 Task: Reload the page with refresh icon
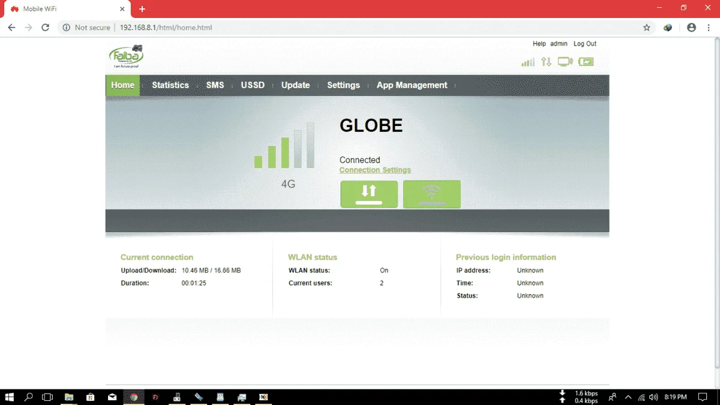click(45, 28)
